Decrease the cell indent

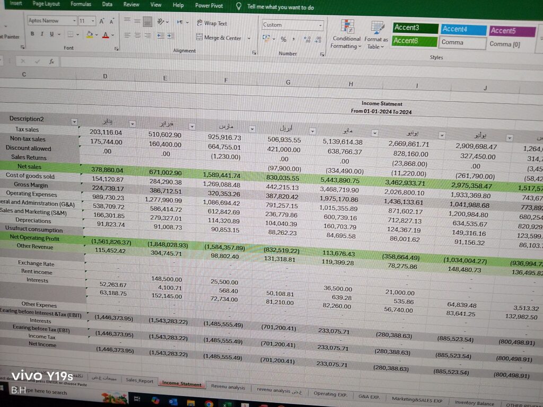point(161,36)
